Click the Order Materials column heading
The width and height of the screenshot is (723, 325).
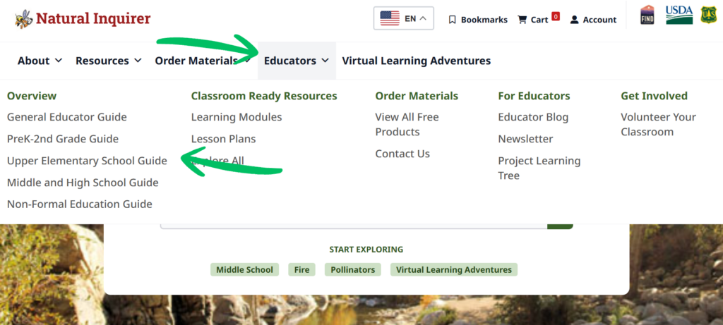(417, 96)
